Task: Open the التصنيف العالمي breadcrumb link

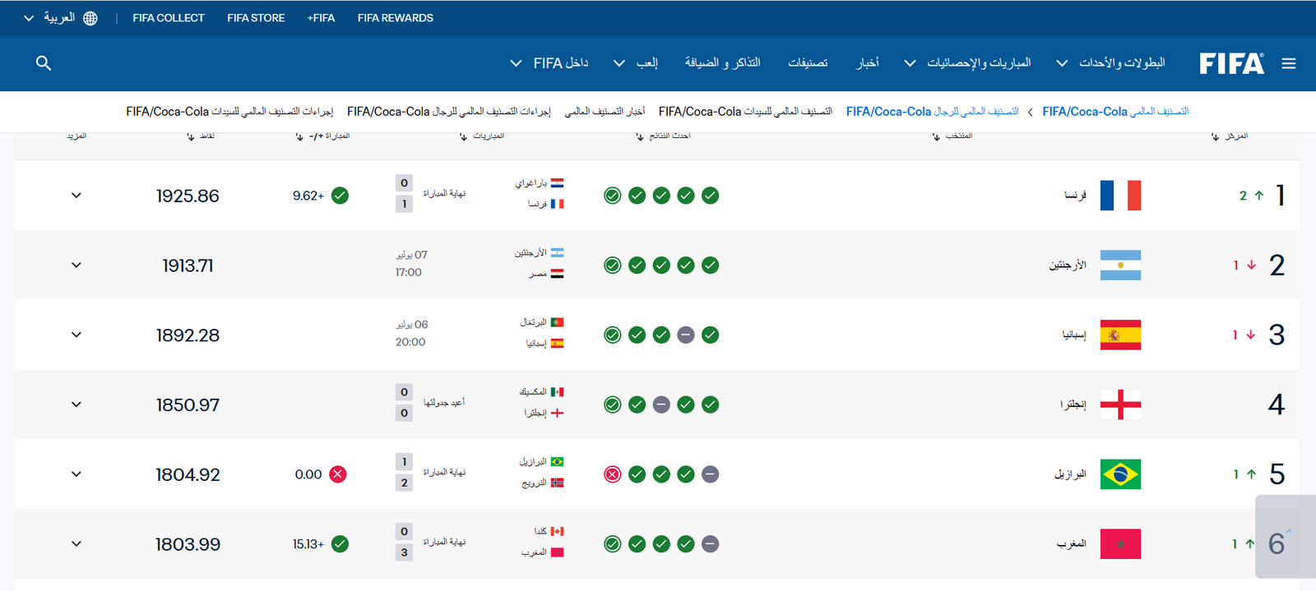Action: pyautogui.click(x=1115, y=112)
